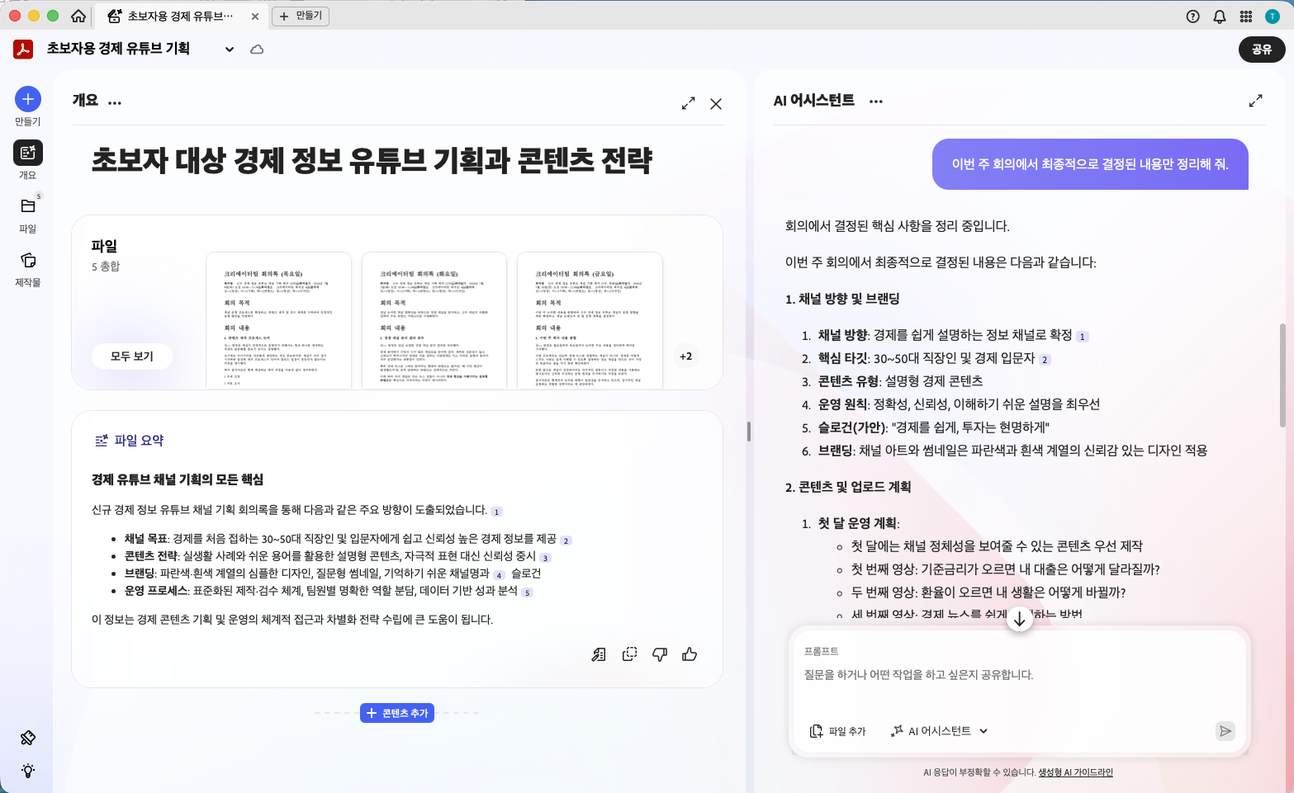Click in the 프롬프트 question input field
Viewport: 1294px width, 793px height.
click(x=1019, y=675)
